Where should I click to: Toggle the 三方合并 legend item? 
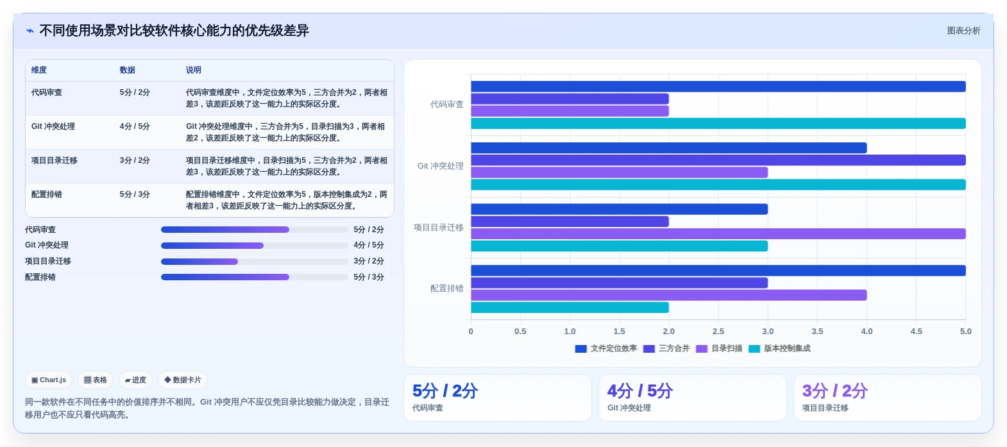pos(666,348)
